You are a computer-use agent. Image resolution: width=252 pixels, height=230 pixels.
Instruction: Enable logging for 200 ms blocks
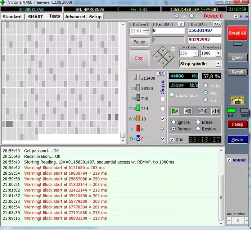tap(163, 109)
